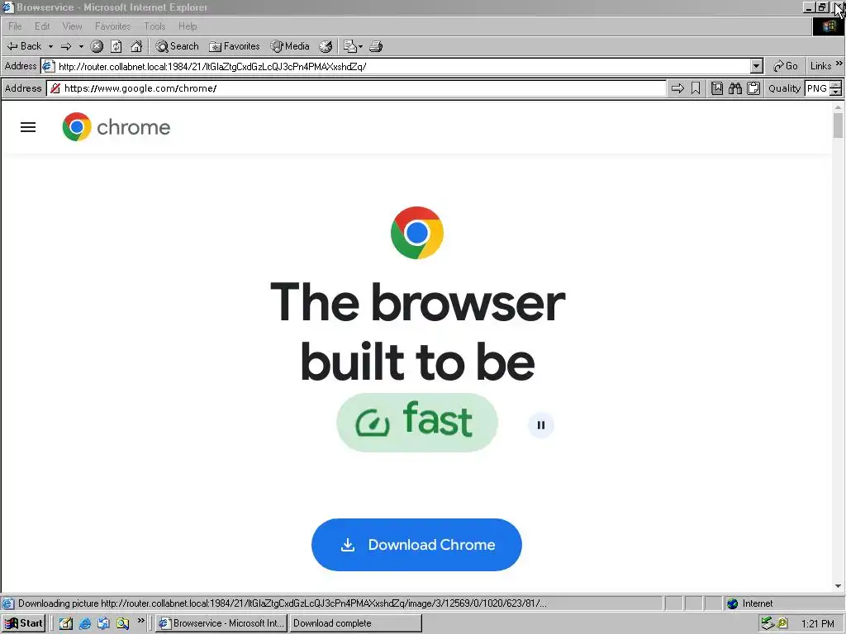Screen dimensions: 846x634
Task: Click the Browservice bookmark icon
Action: tap(696, 88)
